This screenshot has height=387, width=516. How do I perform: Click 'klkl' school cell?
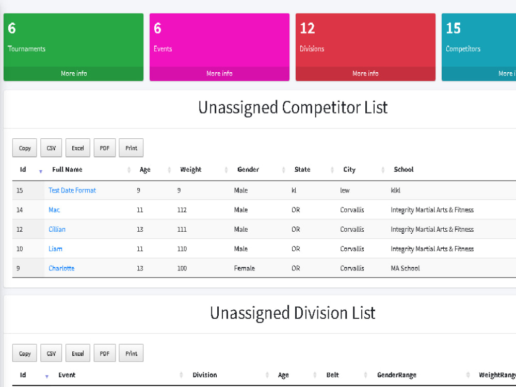pos(396,190)
